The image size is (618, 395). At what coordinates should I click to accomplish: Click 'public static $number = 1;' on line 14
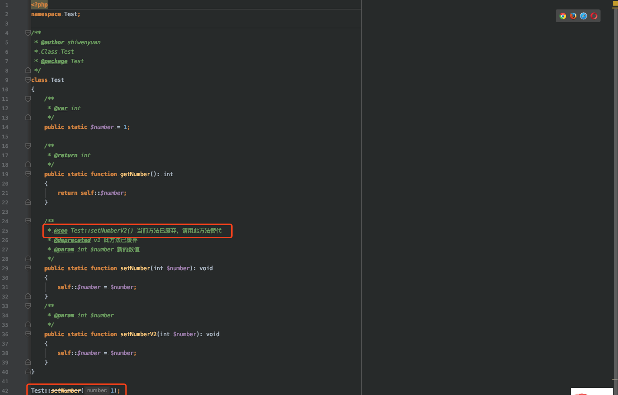point(87,127)
